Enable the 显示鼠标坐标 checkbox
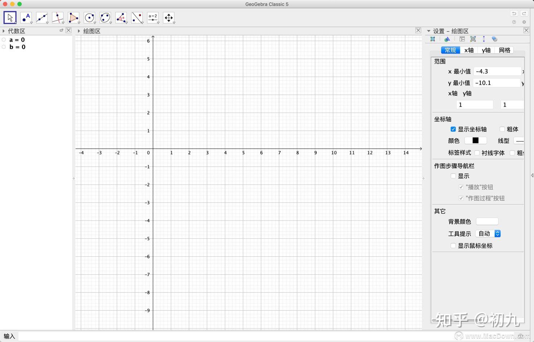 (453, 246)
